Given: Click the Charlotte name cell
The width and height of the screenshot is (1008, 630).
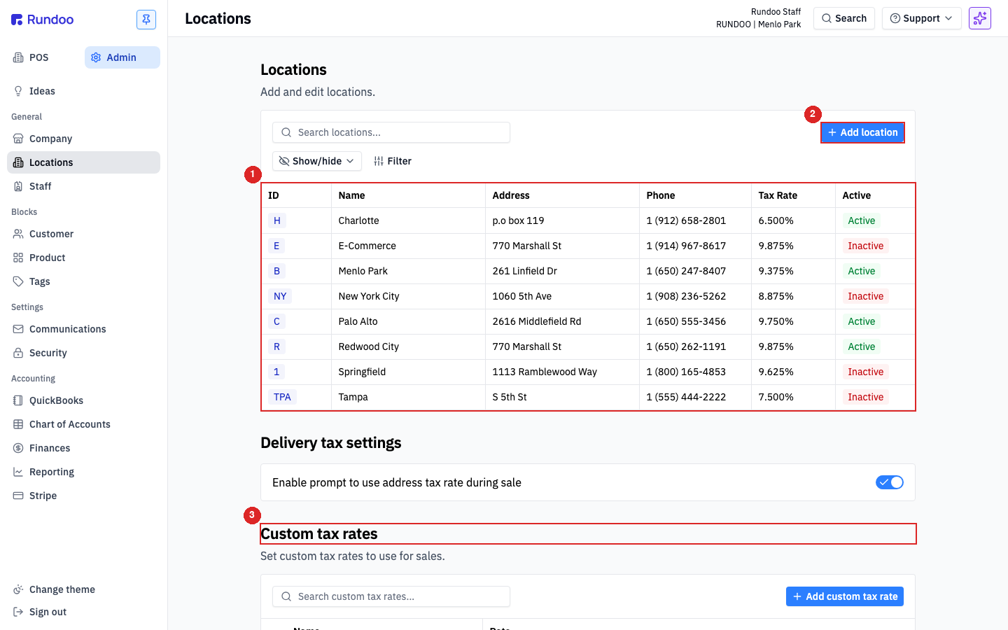Looking at the screenshot, I should coord(408,220).
